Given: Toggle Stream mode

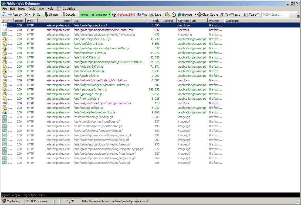Looking at the screenshot, I should [52, 15].
